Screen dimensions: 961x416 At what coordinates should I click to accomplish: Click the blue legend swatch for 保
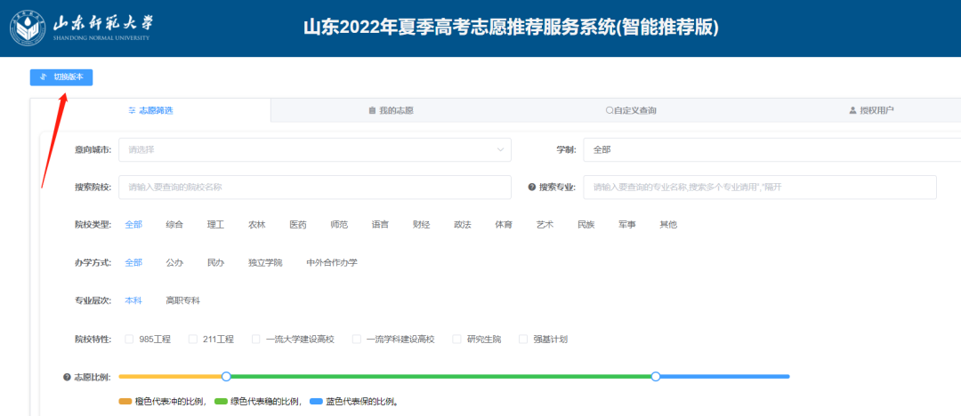click(x=316, y=402)
